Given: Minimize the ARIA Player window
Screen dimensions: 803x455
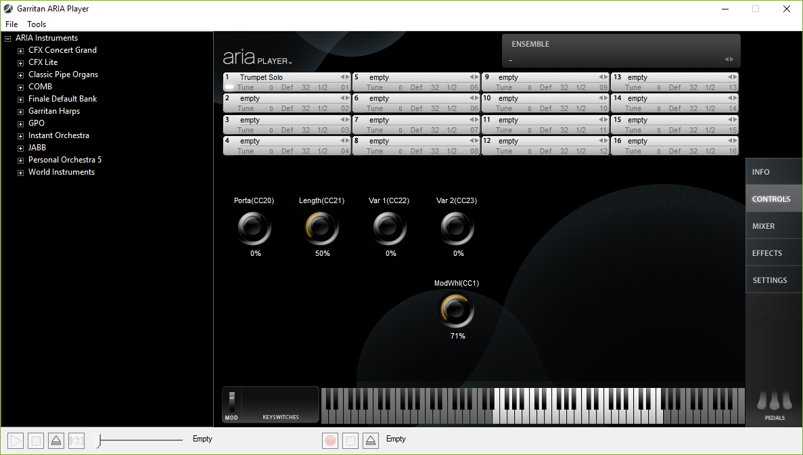Looking at the screenshot, I should tap(725, 9).
